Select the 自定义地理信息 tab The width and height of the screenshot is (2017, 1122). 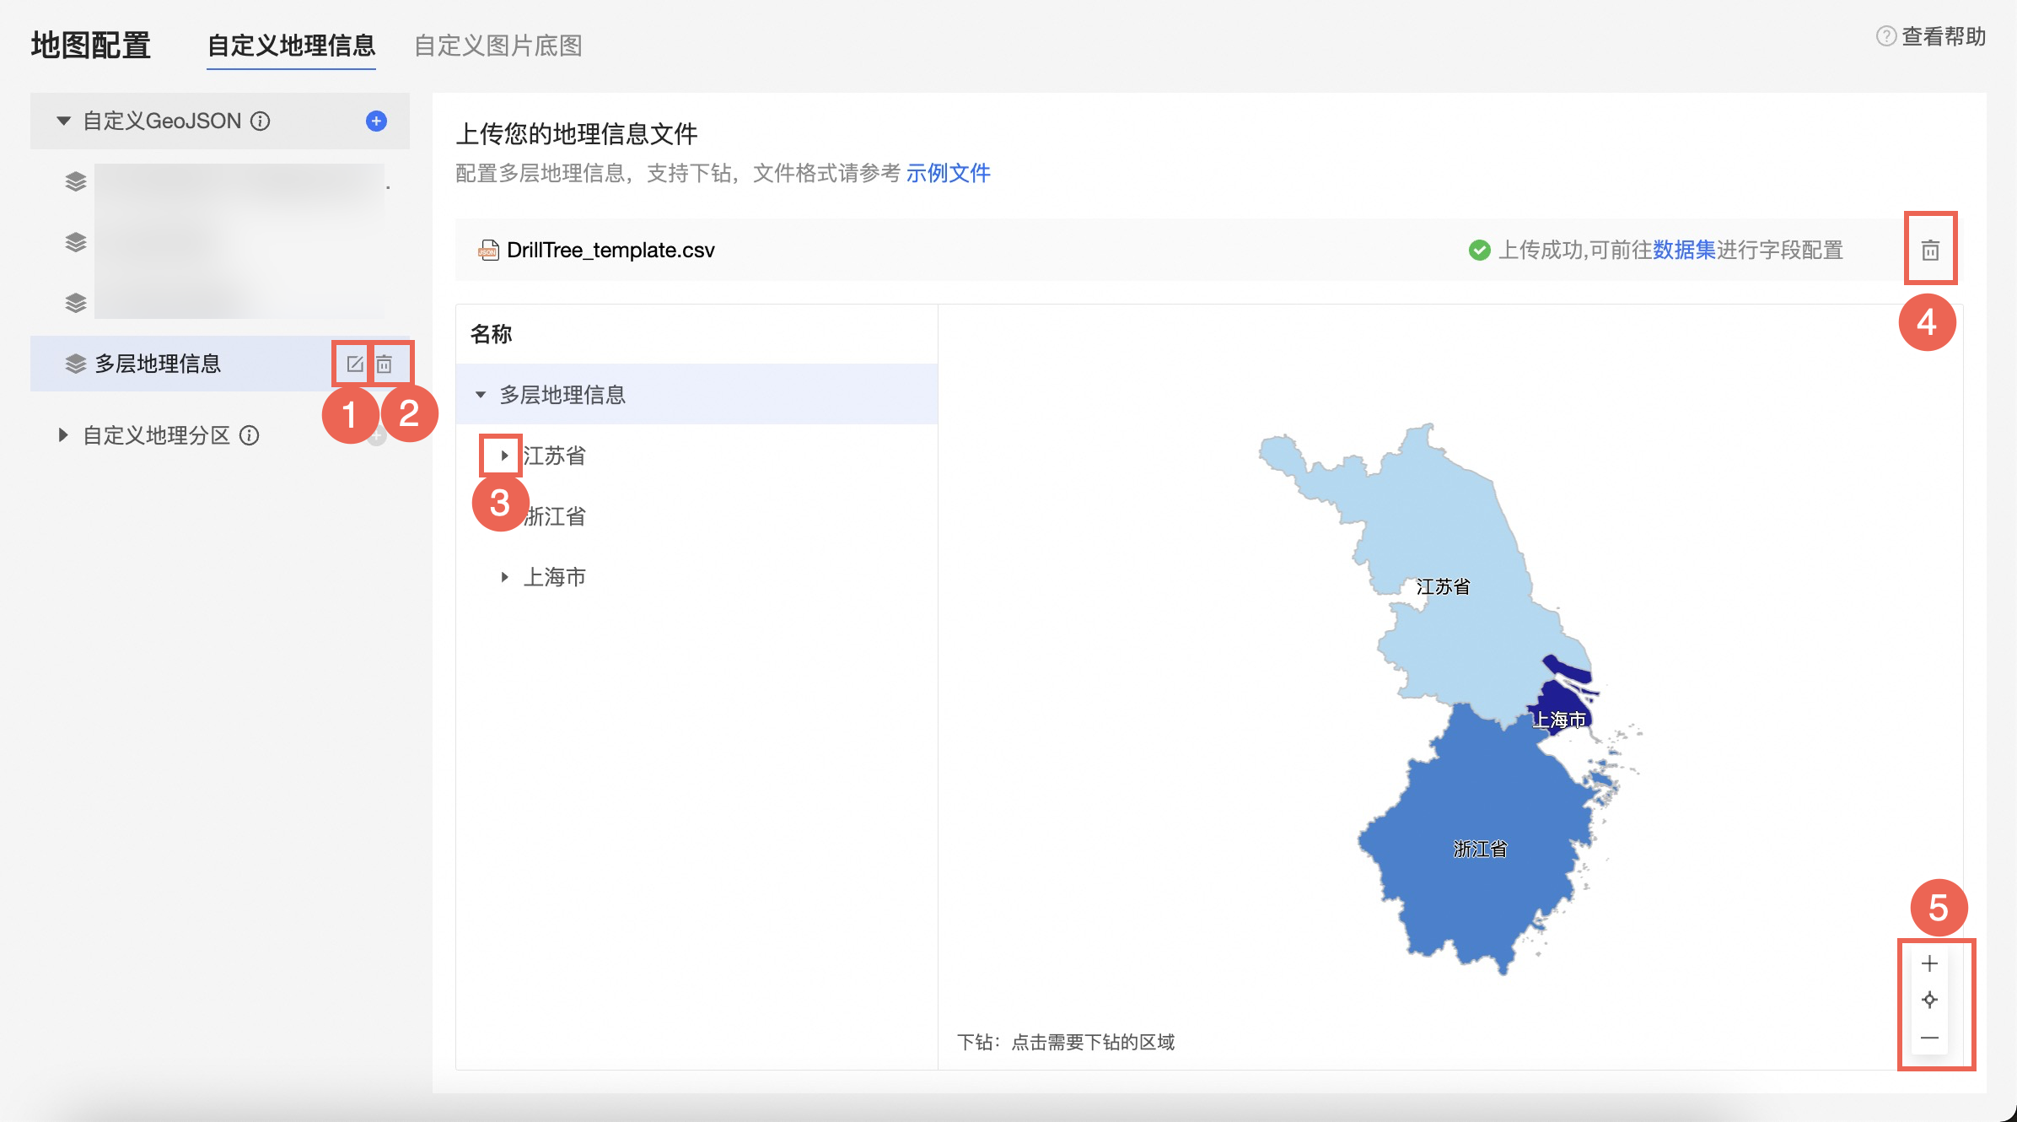click(291, 46)
